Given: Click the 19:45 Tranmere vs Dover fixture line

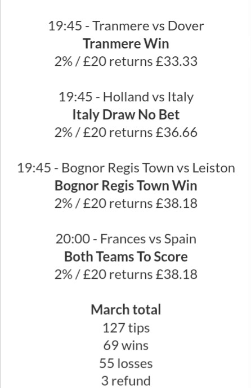Looking at the screenshot, I should (x=126, y=26).
